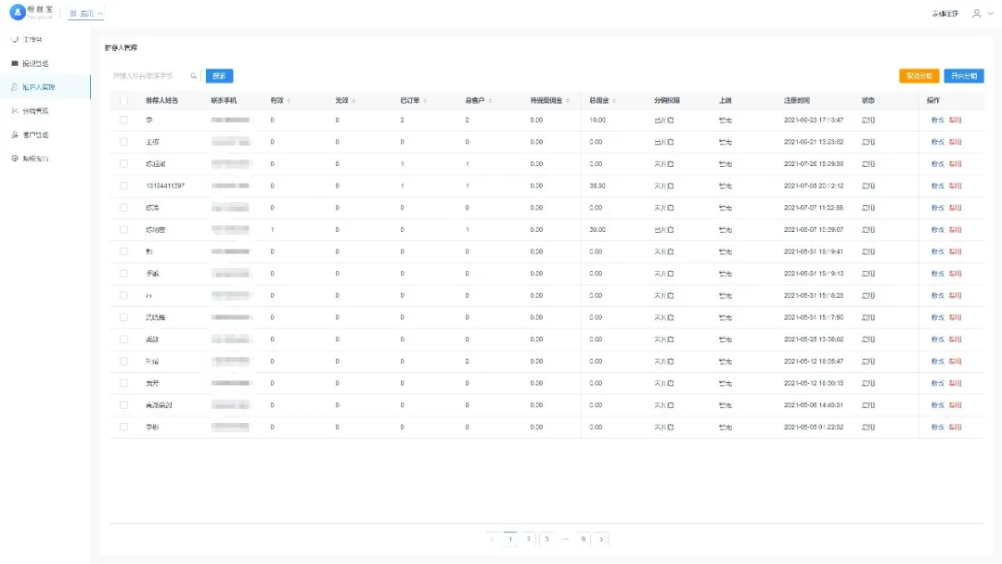1002x564 pixels.
Task: Sort by 已订单 column arrows
Action: [425, 100]
